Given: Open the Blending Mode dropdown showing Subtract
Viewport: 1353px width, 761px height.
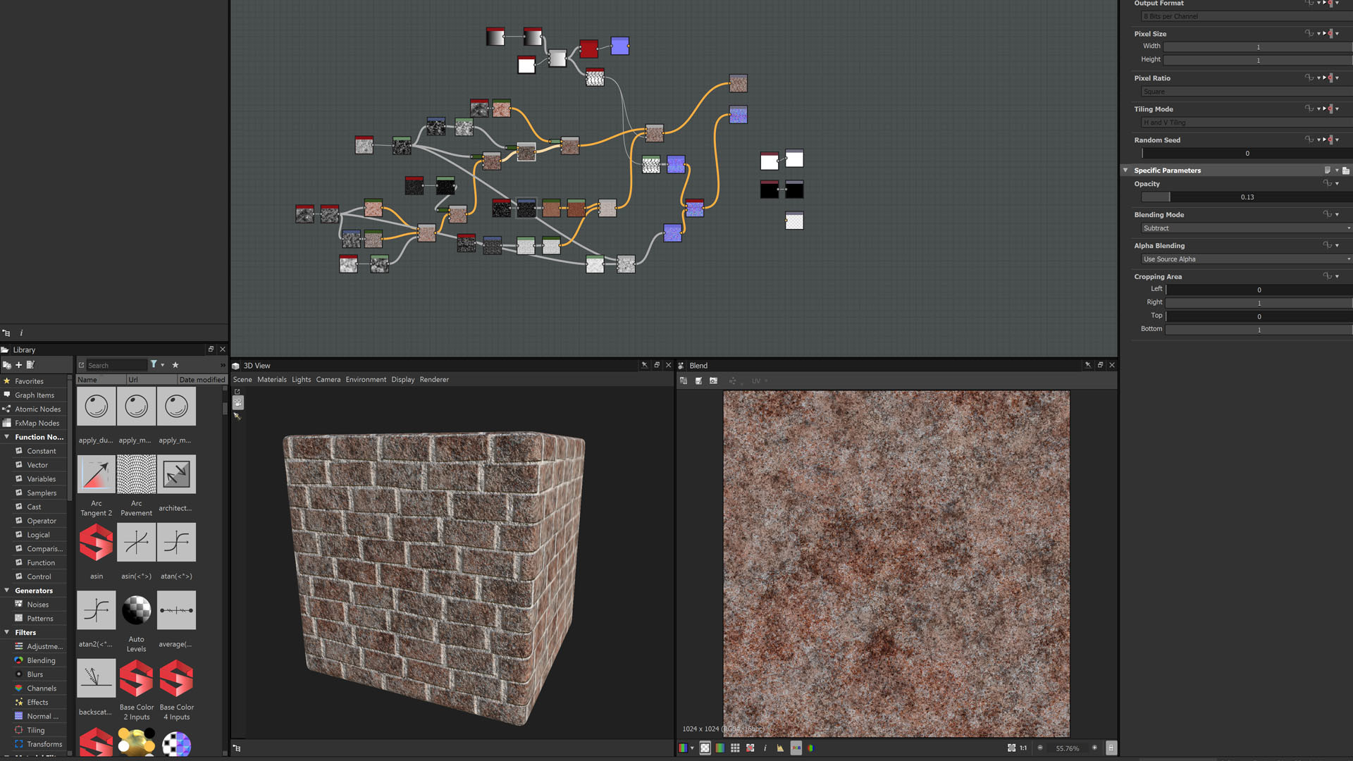Looking at the screenshot, I should (1244, 228).
